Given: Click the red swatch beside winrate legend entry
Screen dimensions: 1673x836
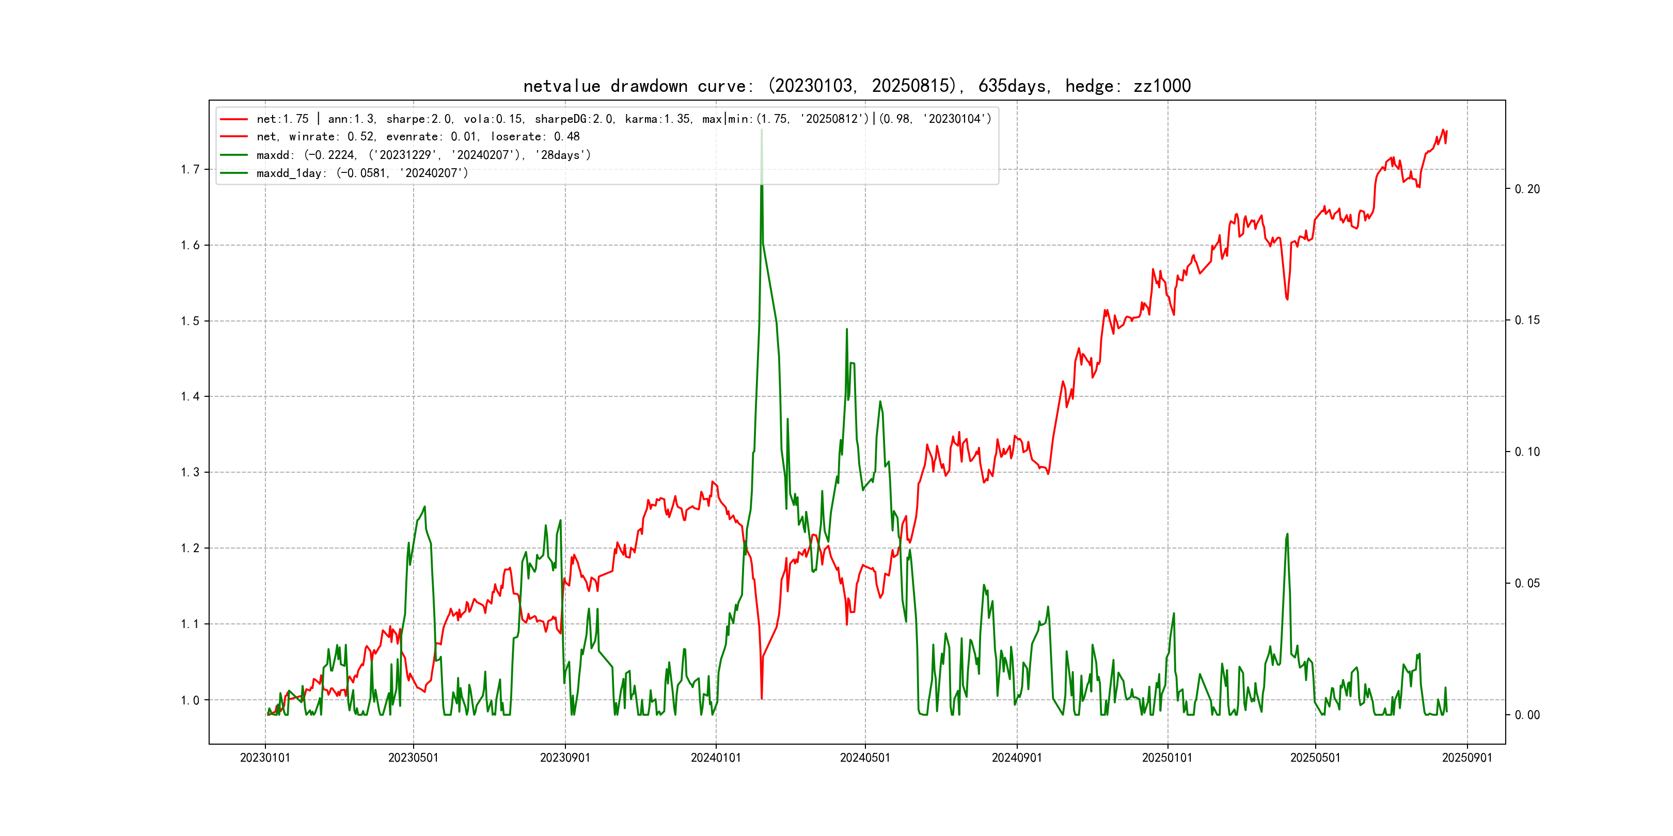Looking at the screenshot, I should pos(234,137).
